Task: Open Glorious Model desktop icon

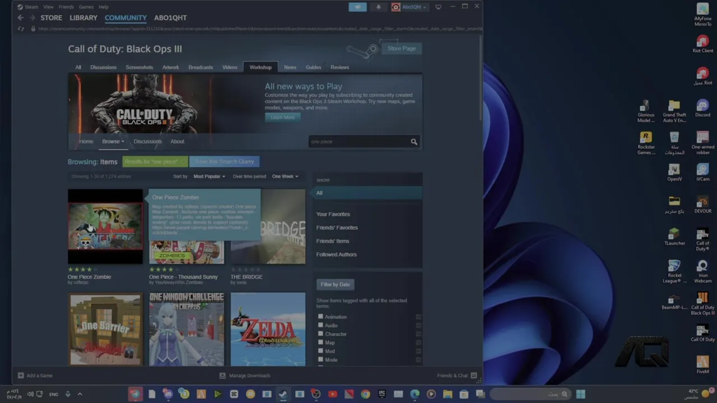Action: pyautogui.click(x=646, y=111)
